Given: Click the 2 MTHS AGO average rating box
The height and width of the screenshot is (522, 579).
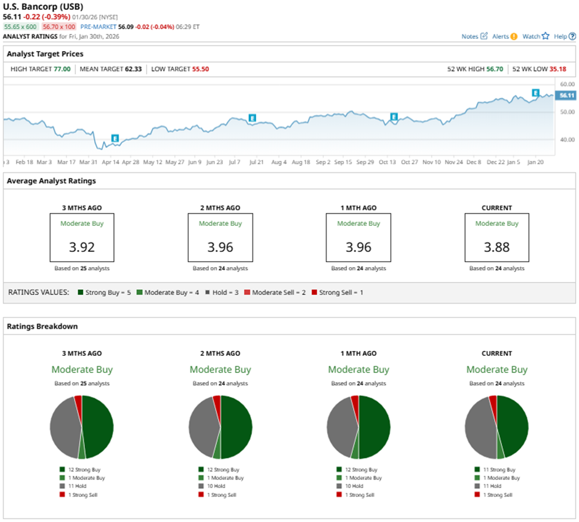Looking at the screenshot, I should pos(220,238).
